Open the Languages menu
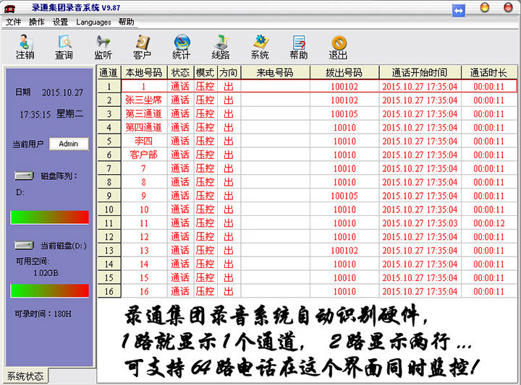Screen dimensions: 521x385 pos(93,22)
